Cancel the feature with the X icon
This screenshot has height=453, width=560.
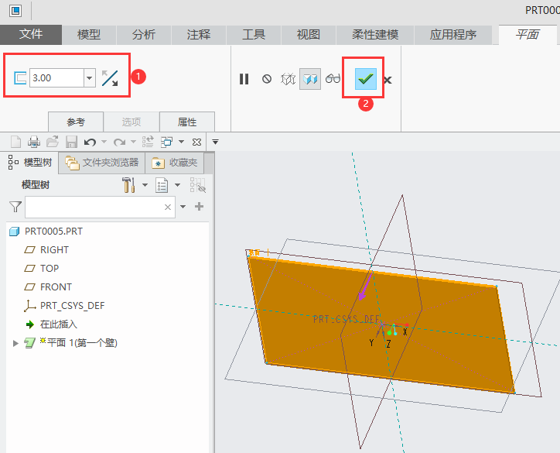click(x=388, y=80)
